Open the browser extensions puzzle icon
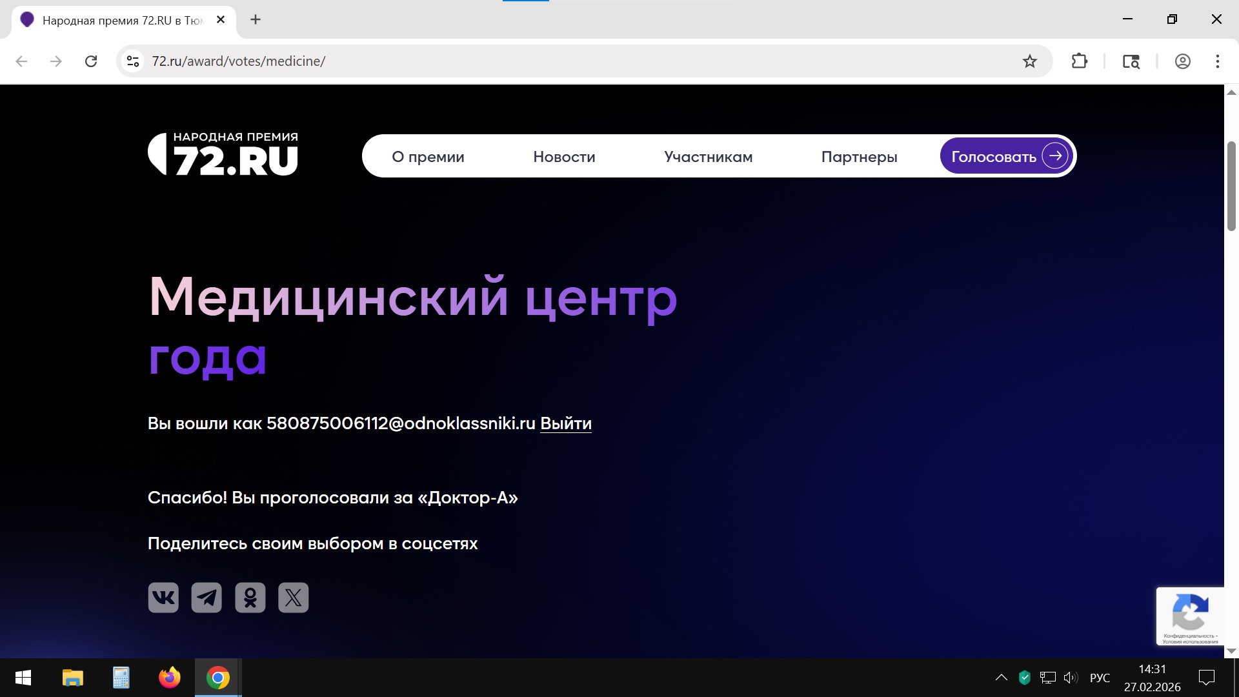 1079,61
